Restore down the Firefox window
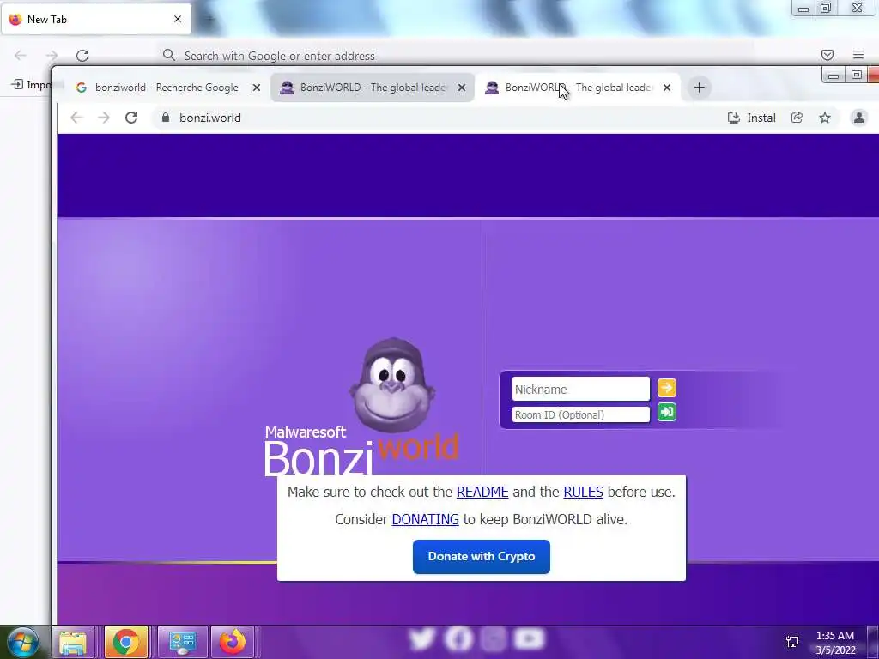The height and width of the screenshot is (659, 879). (826, 9)
